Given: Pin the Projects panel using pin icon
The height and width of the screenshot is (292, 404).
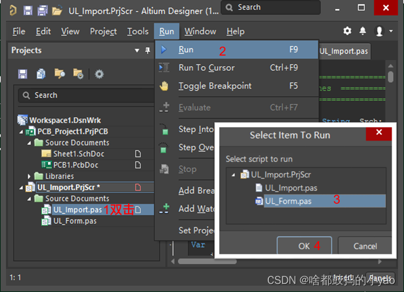Looking at the screenshot, I should click(x=146, y=51).
